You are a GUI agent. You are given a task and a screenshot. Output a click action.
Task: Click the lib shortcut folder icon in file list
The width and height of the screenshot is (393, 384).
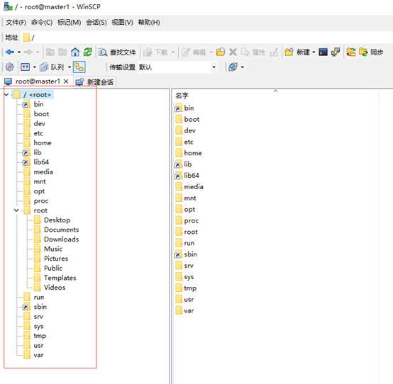point(178,164)
